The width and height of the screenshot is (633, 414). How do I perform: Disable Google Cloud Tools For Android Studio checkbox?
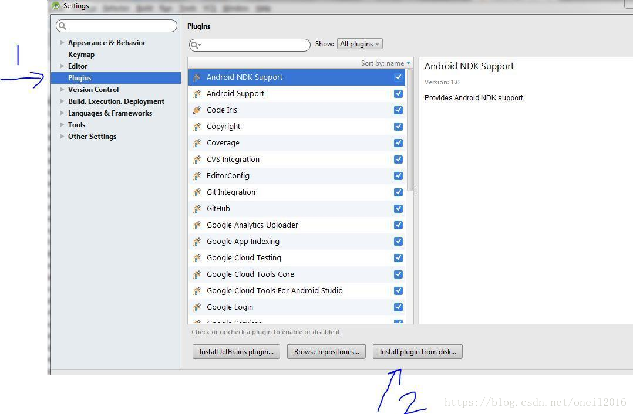(398, 291)
